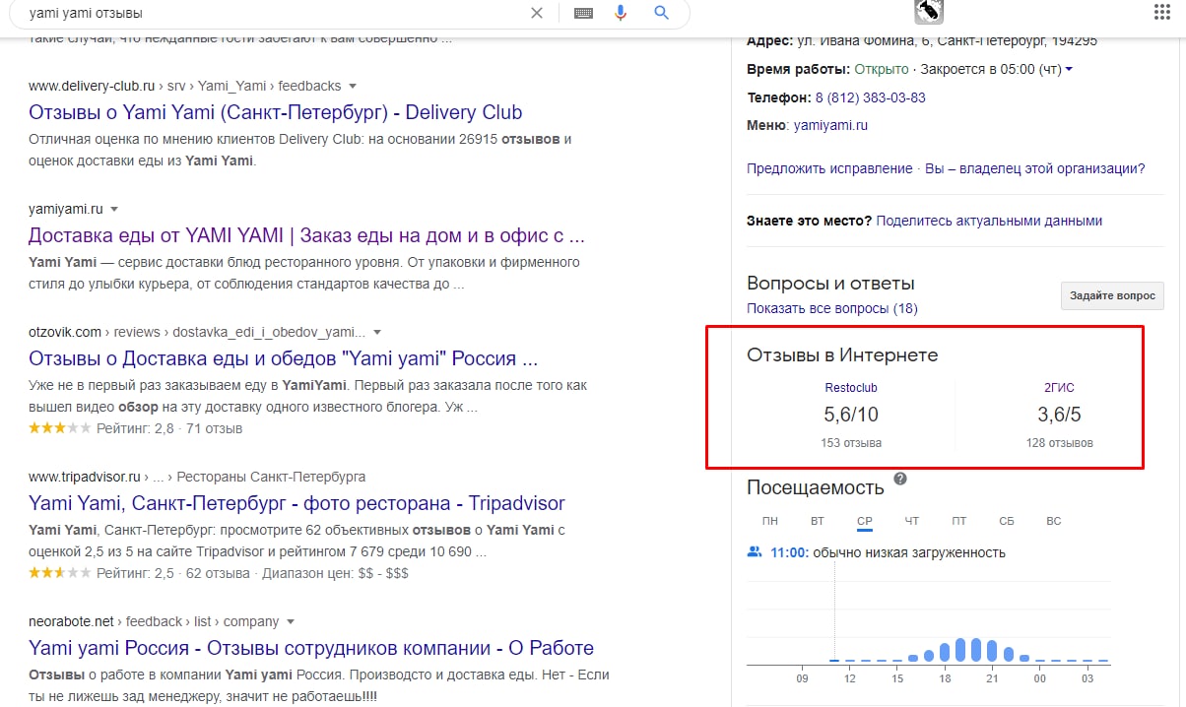Open the 2ГИС reviews link

(x=1059, y=388)
